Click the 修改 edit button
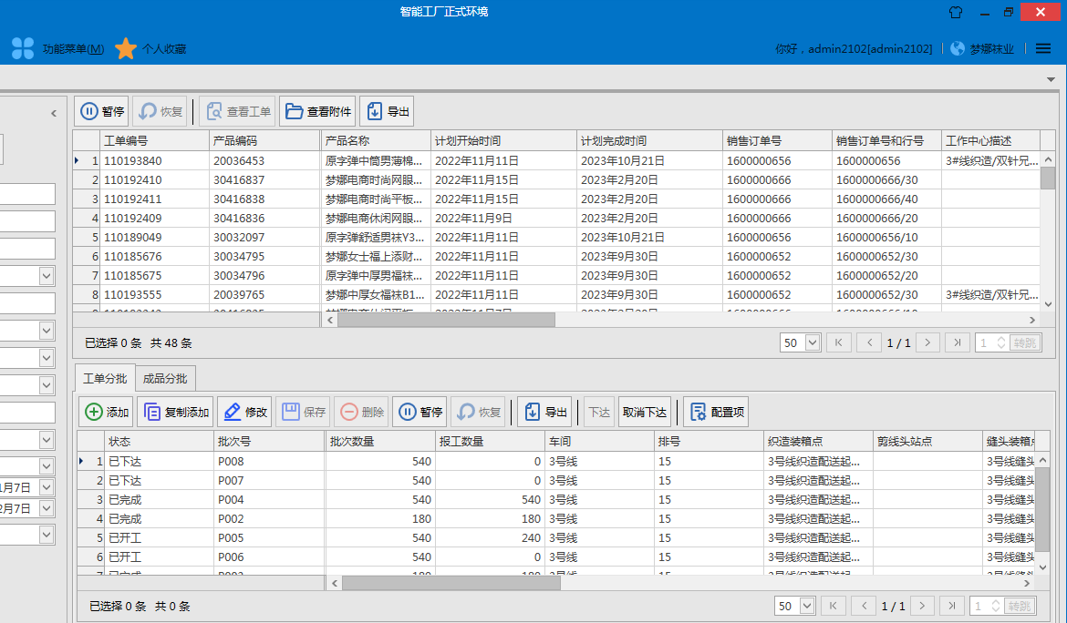 [243, 412]
